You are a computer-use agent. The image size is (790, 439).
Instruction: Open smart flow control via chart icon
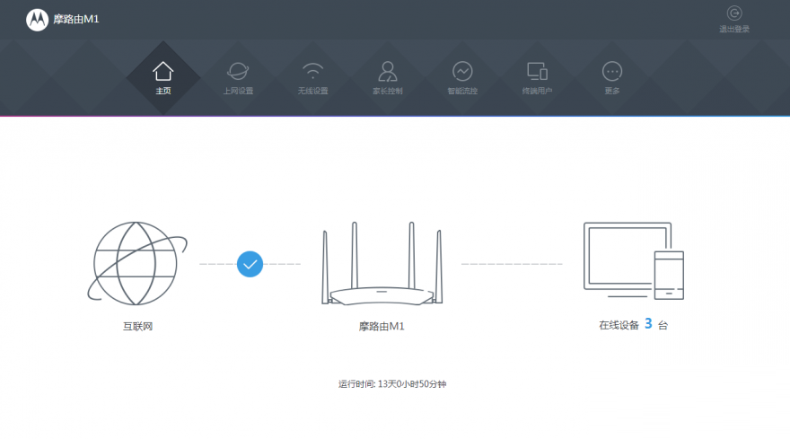462,71
